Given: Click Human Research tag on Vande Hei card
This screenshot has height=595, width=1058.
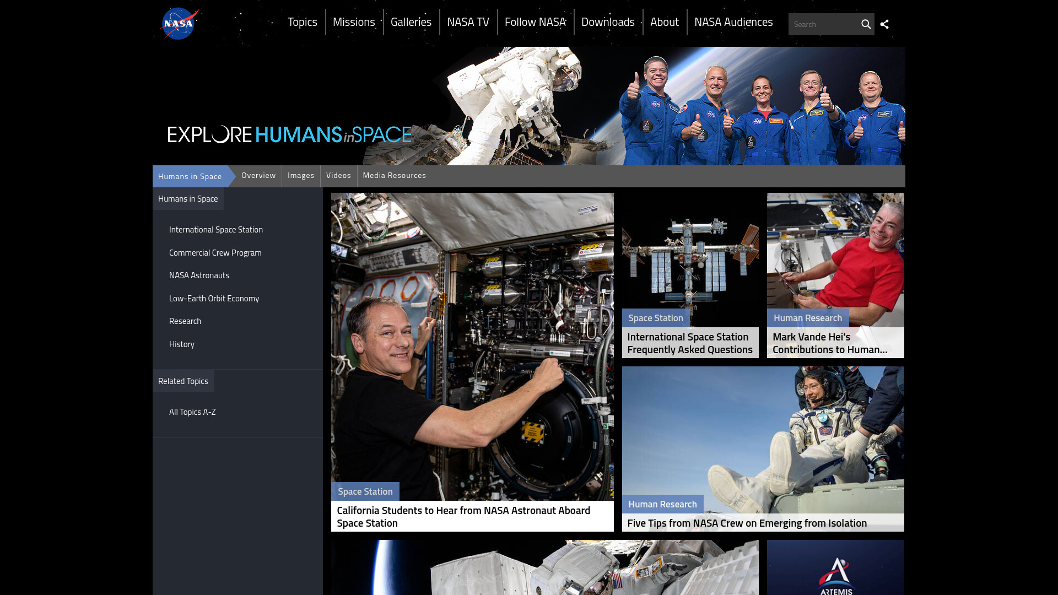Looking at the screenshot, I should (x=808, y=318).
